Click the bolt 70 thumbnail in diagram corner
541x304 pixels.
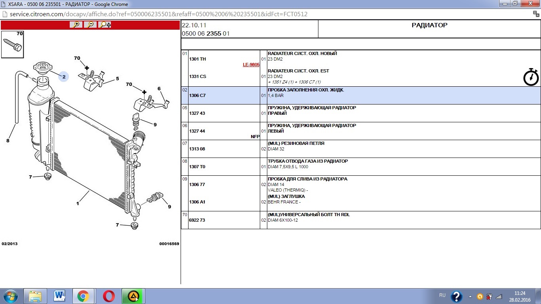pos(12,44)
